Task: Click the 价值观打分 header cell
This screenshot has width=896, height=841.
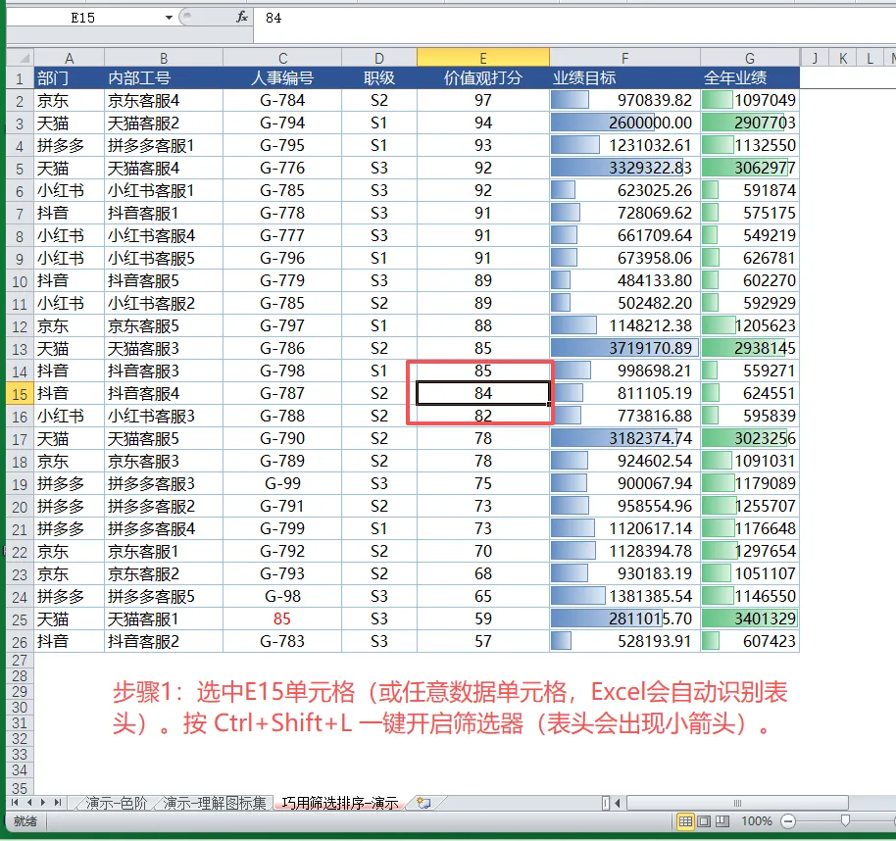Action: (483, 77)
